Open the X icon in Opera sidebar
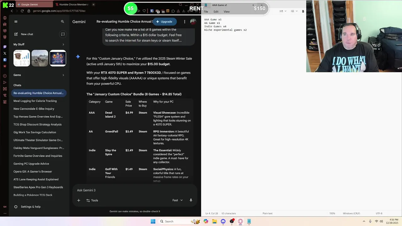Image resolution: width=402 pixels, height=226 pixels. [5, 53]
